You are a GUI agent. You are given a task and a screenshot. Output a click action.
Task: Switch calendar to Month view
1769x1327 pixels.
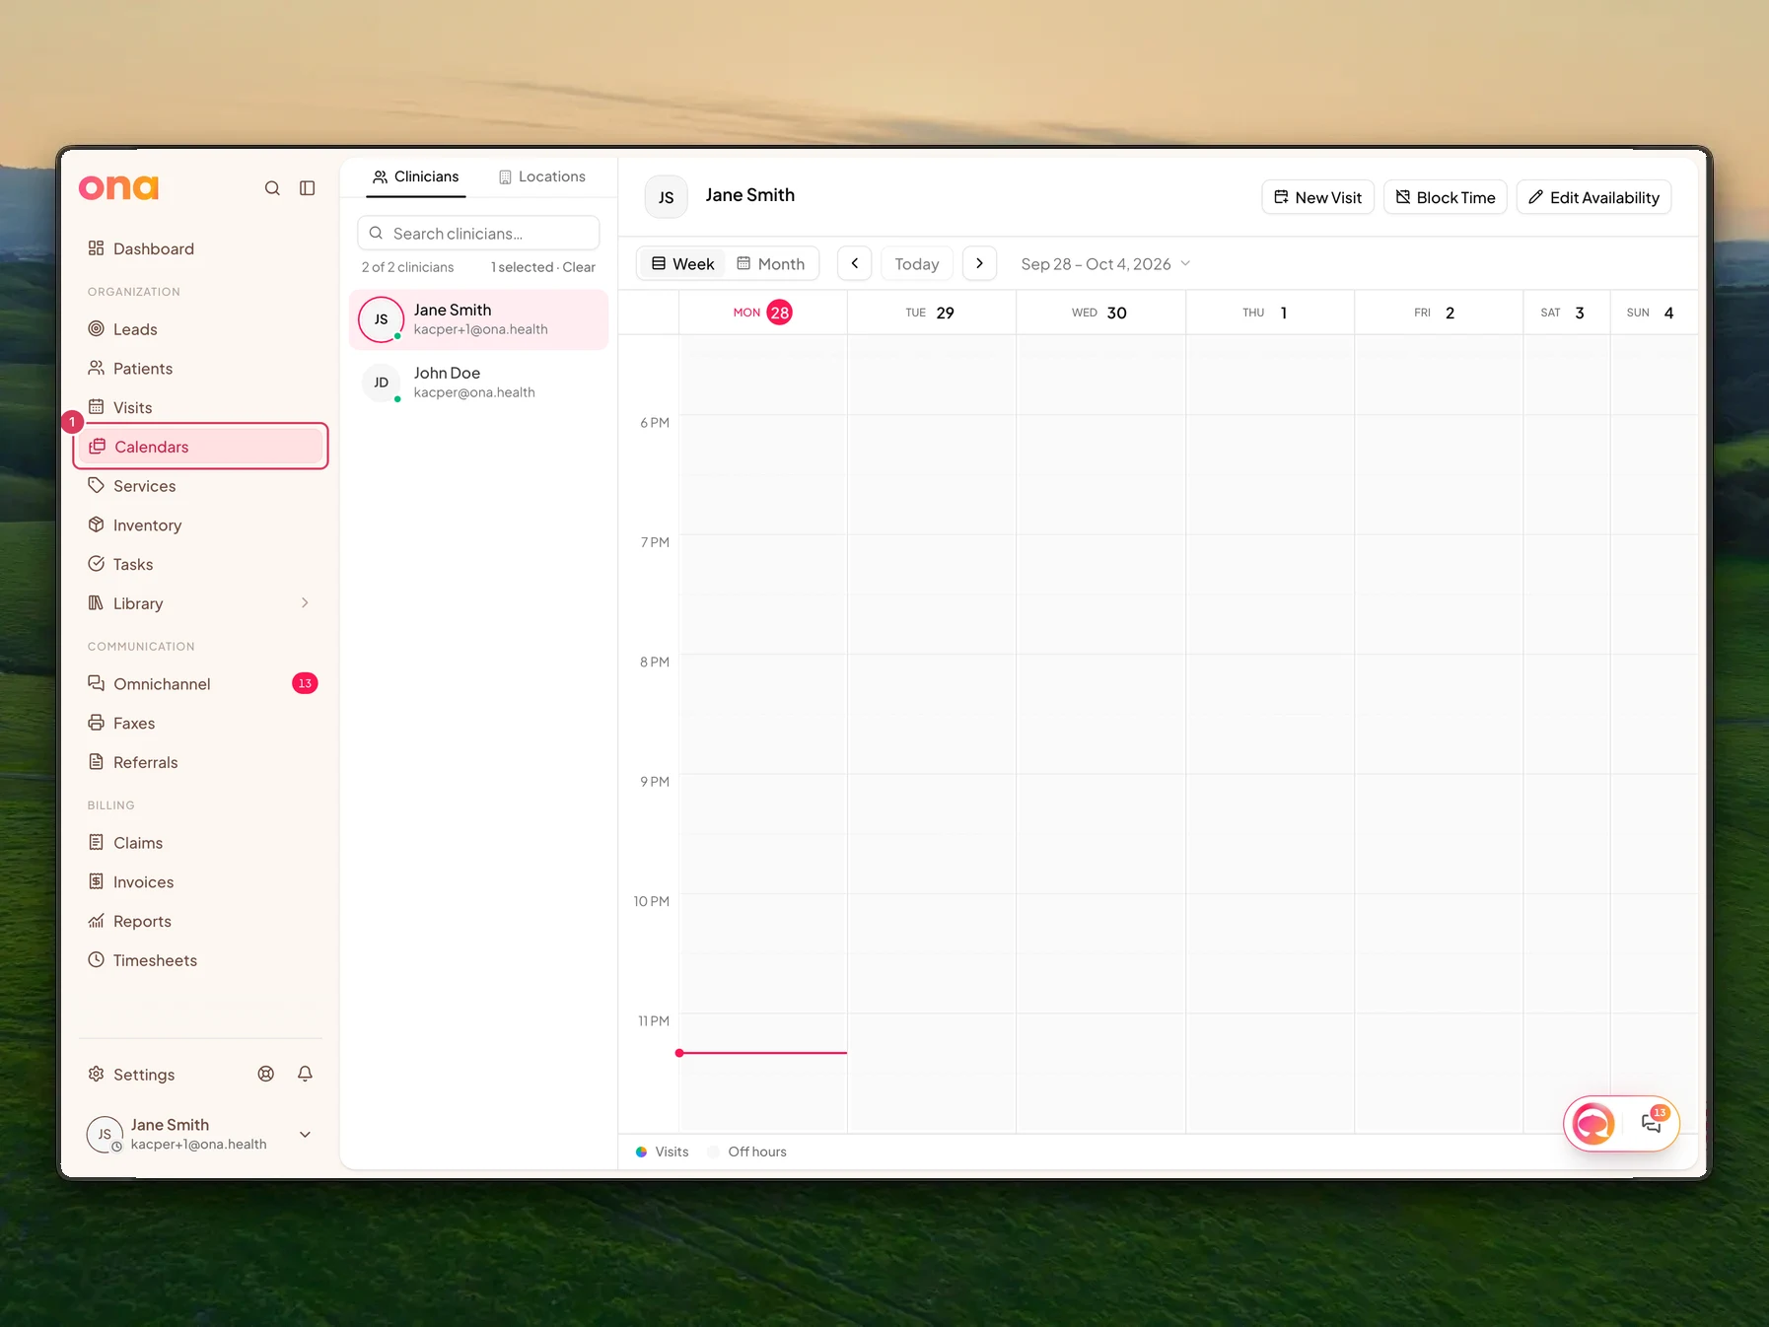coord(771,264)
